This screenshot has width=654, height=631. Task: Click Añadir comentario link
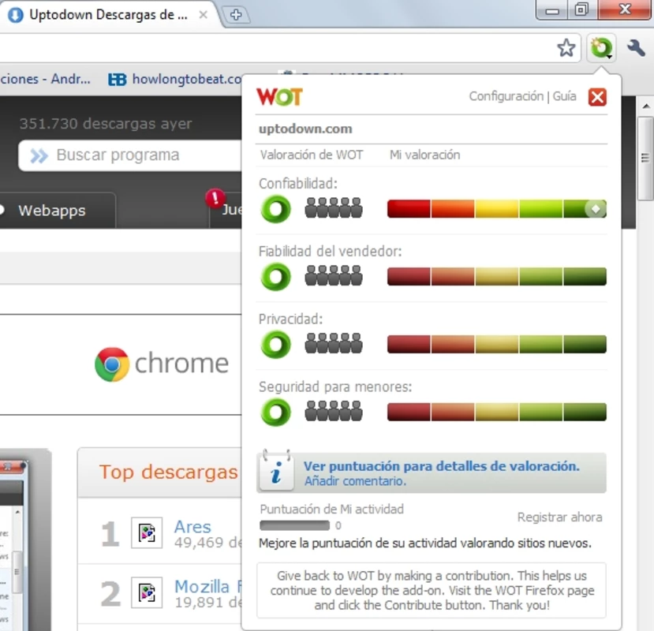pos(355,481)
